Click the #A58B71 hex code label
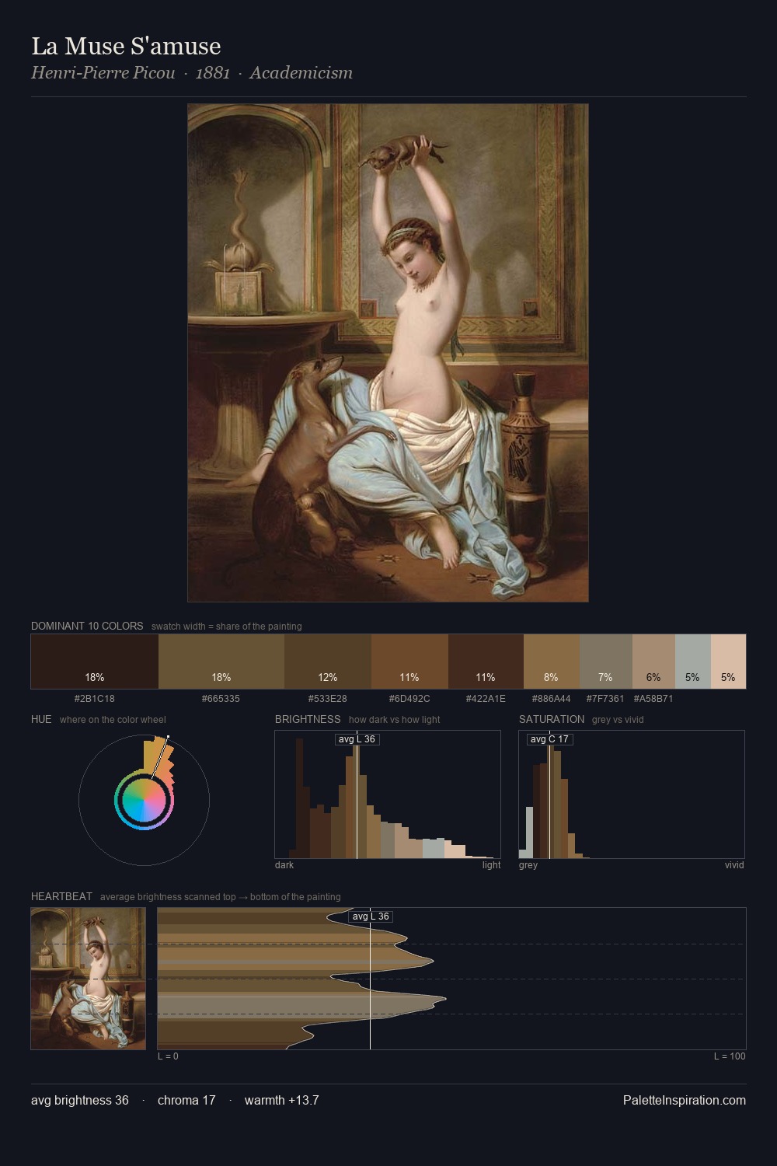Screen dimensions: 777x1166 click(x=653, y=698)
